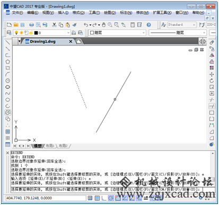Image resolution: width=219 pixels, height=205 pixels.
Task: Click the Mirror tool icon
Action: click(x=212, y=55)
